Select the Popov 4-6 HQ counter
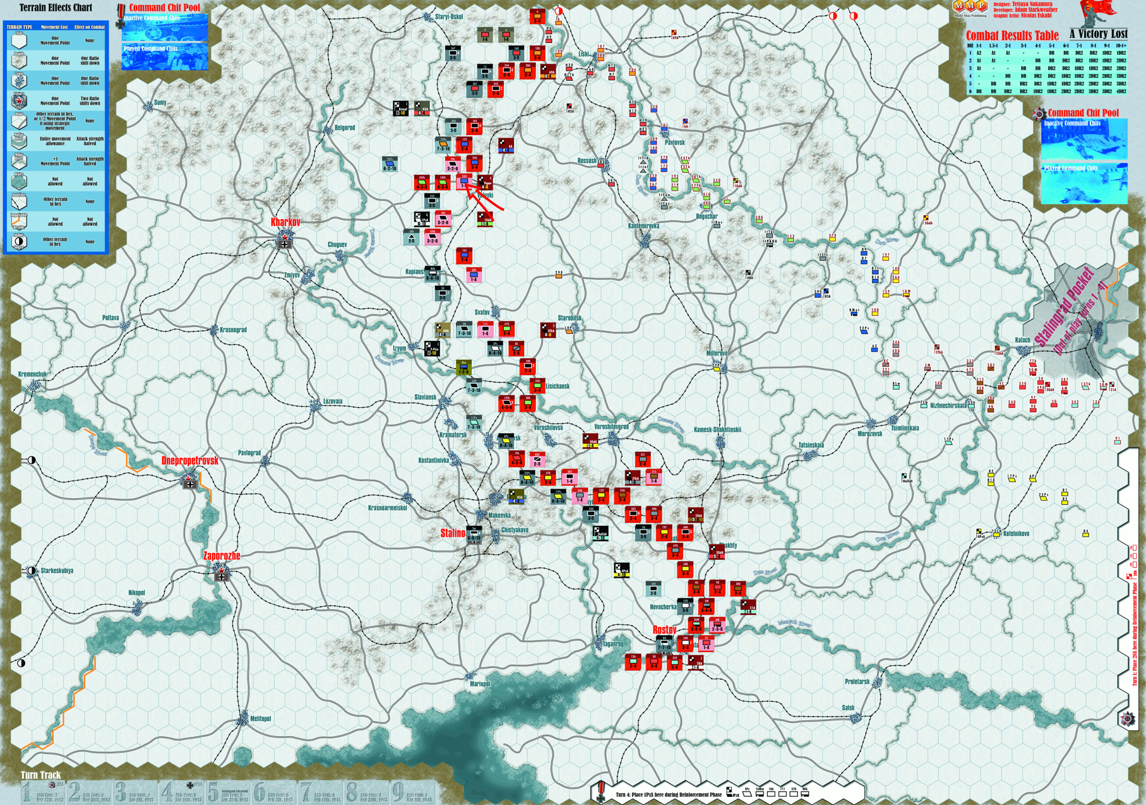This screenshot has height=805, width=1146. pos(485,183)
